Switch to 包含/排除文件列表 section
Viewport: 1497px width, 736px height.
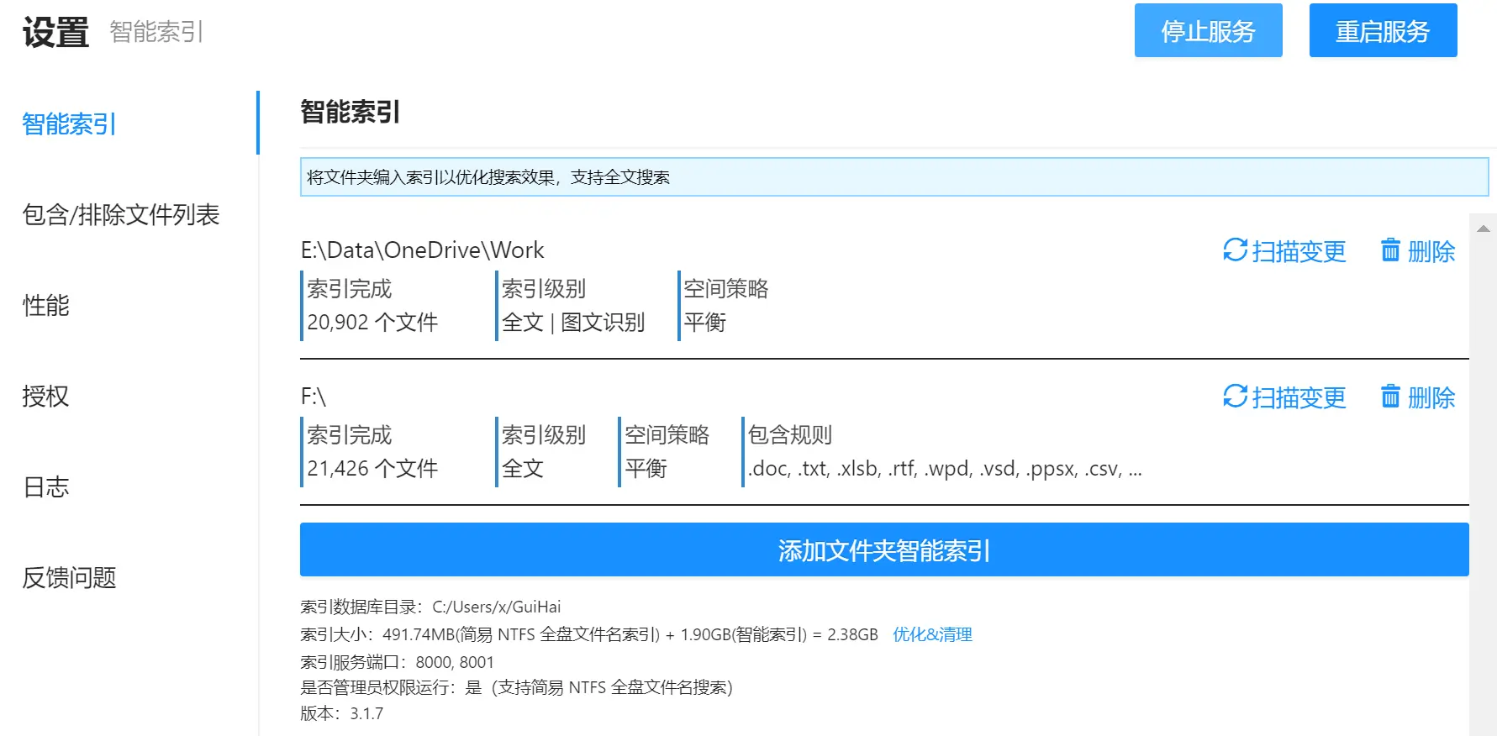[121, 215]
